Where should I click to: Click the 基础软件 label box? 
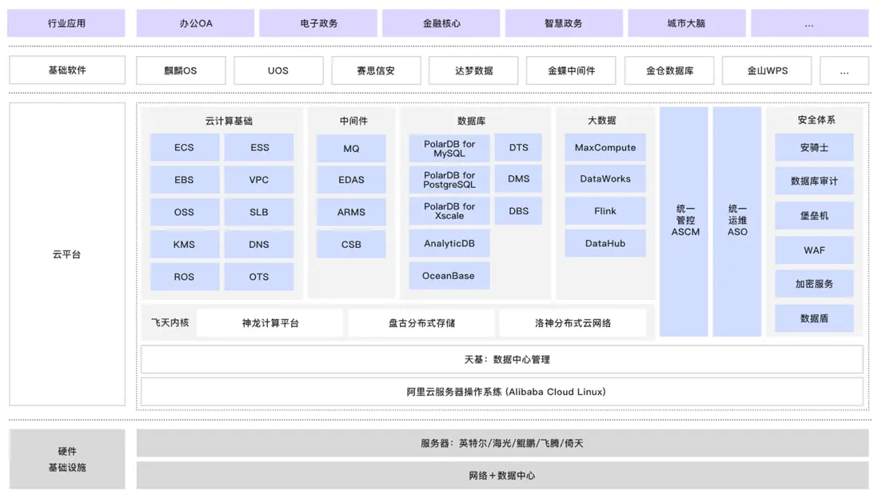pos(67,70)
